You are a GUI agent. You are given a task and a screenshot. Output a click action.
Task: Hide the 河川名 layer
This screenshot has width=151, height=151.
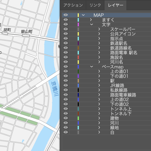[66, 62]
